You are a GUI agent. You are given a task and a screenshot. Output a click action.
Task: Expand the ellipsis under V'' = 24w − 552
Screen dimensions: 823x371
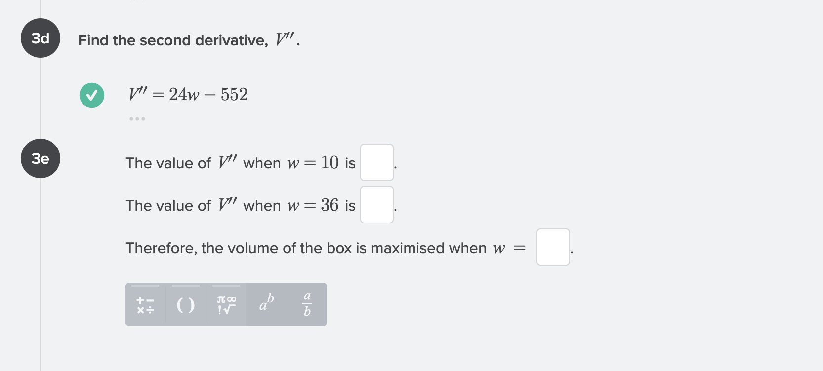click(137, 118)
